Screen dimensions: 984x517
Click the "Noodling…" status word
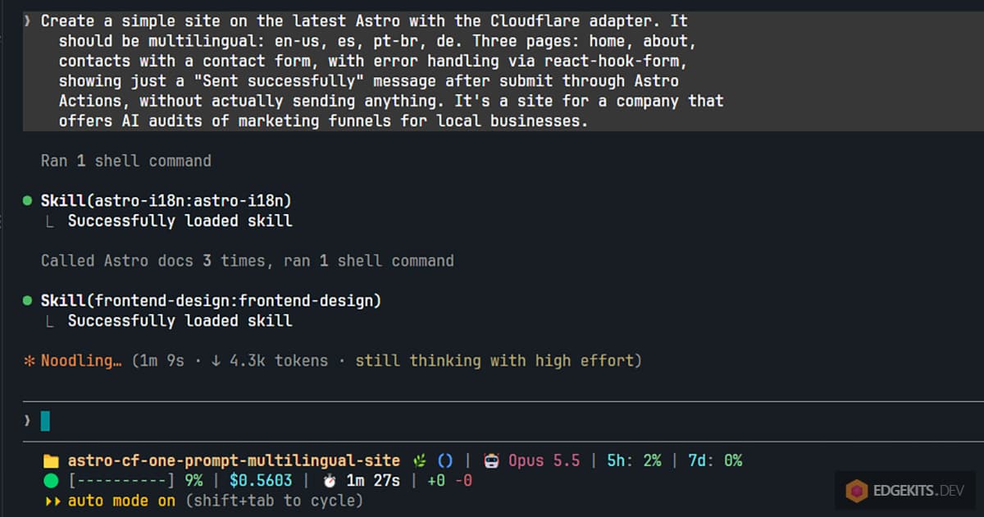coord(81,361)
